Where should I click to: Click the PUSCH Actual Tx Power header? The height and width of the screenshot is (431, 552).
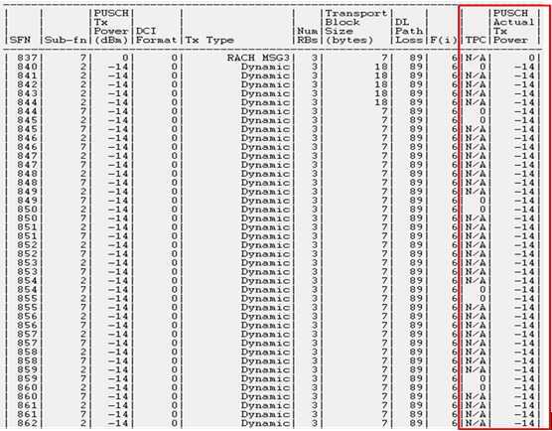point(513,27)
